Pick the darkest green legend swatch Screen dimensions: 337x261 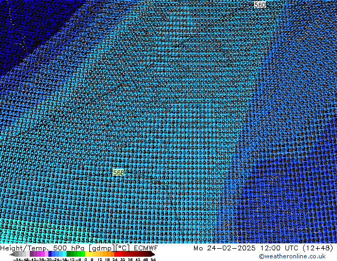coord(69,254)
